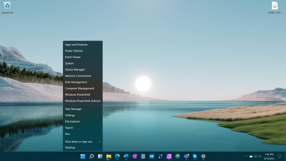Image resolution: width=286 pixels, height=161 pixels.
Task: Click the Windows Start button
Action: [83, 156]
